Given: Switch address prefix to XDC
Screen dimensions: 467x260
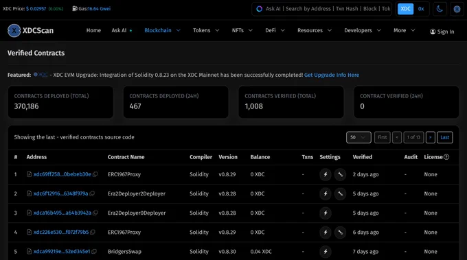Looking at the screenshot, I should coord(405,9).
